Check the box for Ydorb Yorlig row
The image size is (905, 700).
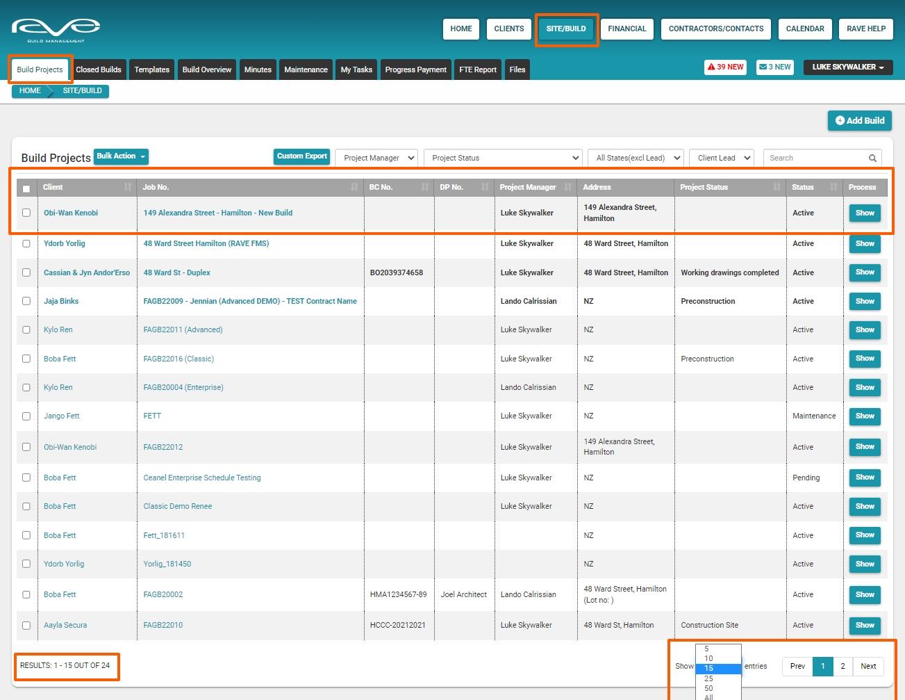[26, 244]
